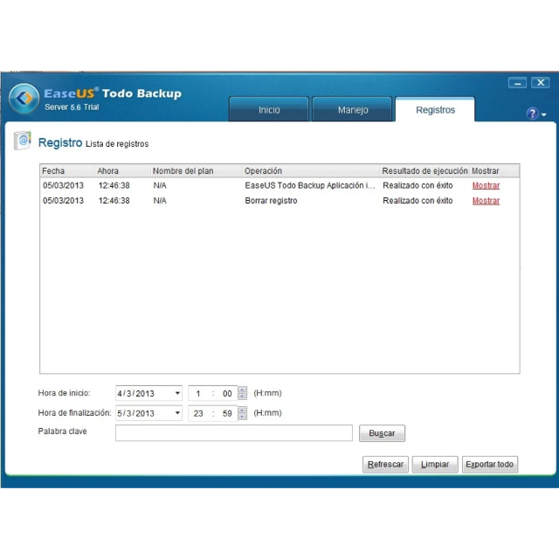Click the Refrescar button
559x559 pixels.
pyautogui.click(x=385, y=465)
